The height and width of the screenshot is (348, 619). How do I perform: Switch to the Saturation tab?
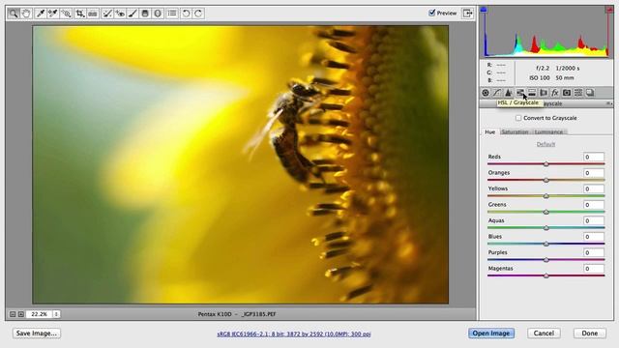click(516, 132)
